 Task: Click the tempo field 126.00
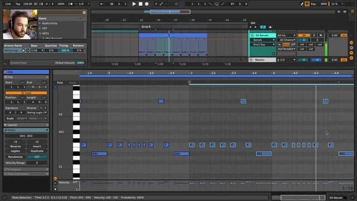click(27, 4)
